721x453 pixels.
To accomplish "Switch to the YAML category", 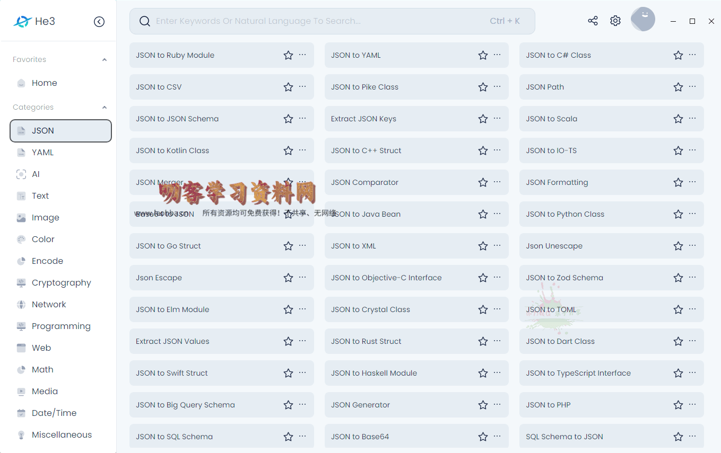I will pyautogui.click(x=42, y=152).
